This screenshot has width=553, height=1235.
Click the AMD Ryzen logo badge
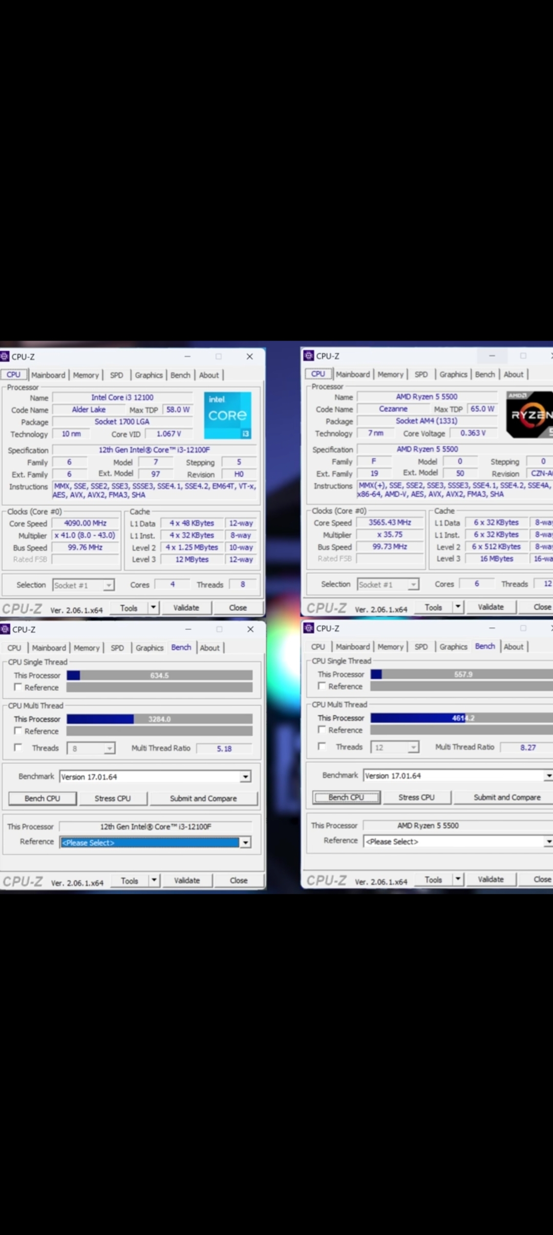[x=529, y=414]
